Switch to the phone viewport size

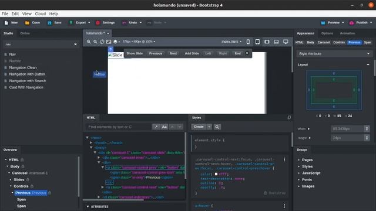(x=248, y=42)
